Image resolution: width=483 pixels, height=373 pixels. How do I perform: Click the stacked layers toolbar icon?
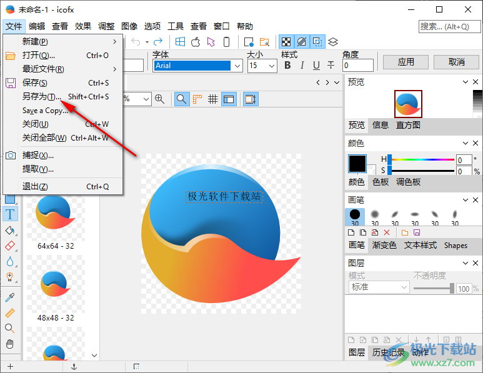click(333, 42)
